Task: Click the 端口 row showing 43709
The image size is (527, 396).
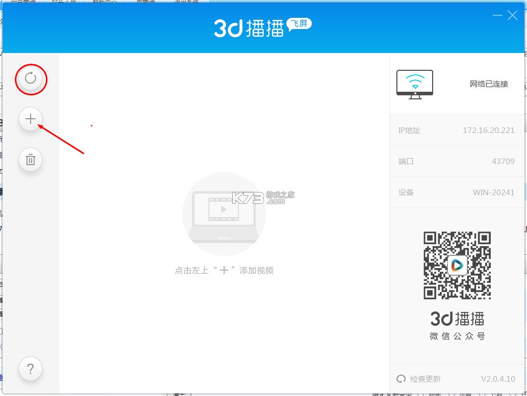Action: (x=457, y=161)
